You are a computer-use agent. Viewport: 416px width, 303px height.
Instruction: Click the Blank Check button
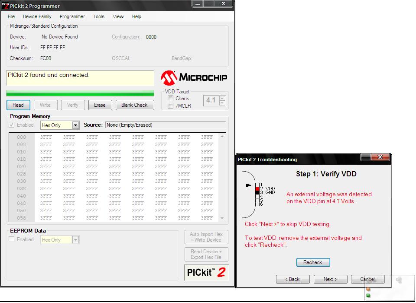pyautogui.click(x=134, y=105)
